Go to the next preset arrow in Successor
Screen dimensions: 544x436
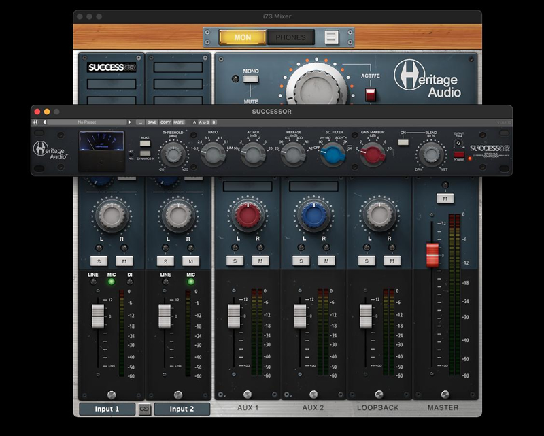(129, 122)
